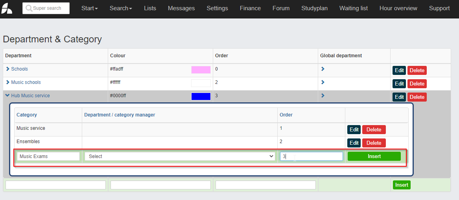
Task: Click the Colour column header
Action: tap(118, 55)
